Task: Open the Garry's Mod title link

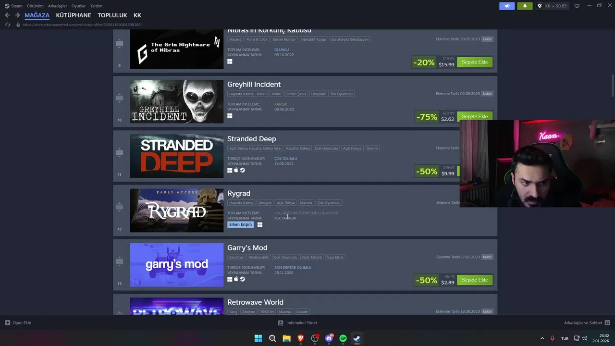Action: coord(247,248)
